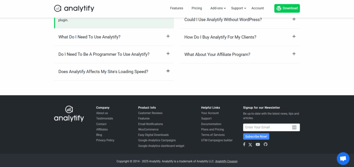Focus the Enter Your Email field

[x=271, y=127]
